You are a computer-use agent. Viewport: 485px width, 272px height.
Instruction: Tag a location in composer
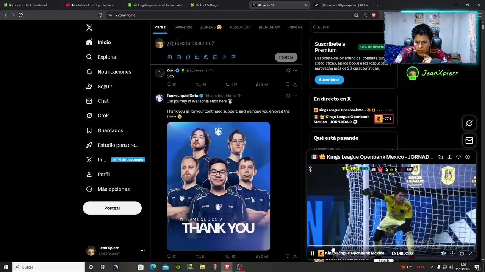tap(224, 57)
